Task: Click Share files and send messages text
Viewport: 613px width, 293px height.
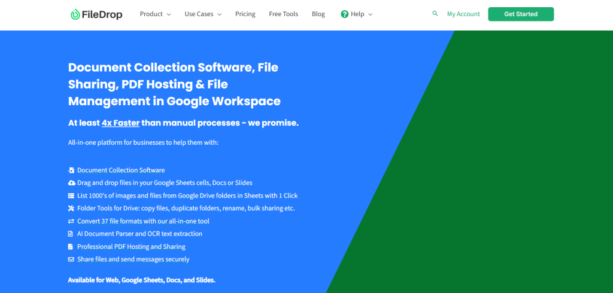Action: [x=133, y=259]
